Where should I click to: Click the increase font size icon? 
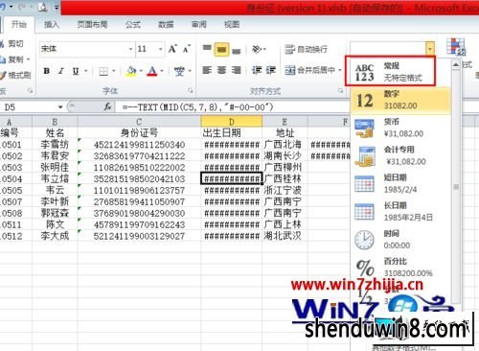pyautogui.click(x=172, y=49)
